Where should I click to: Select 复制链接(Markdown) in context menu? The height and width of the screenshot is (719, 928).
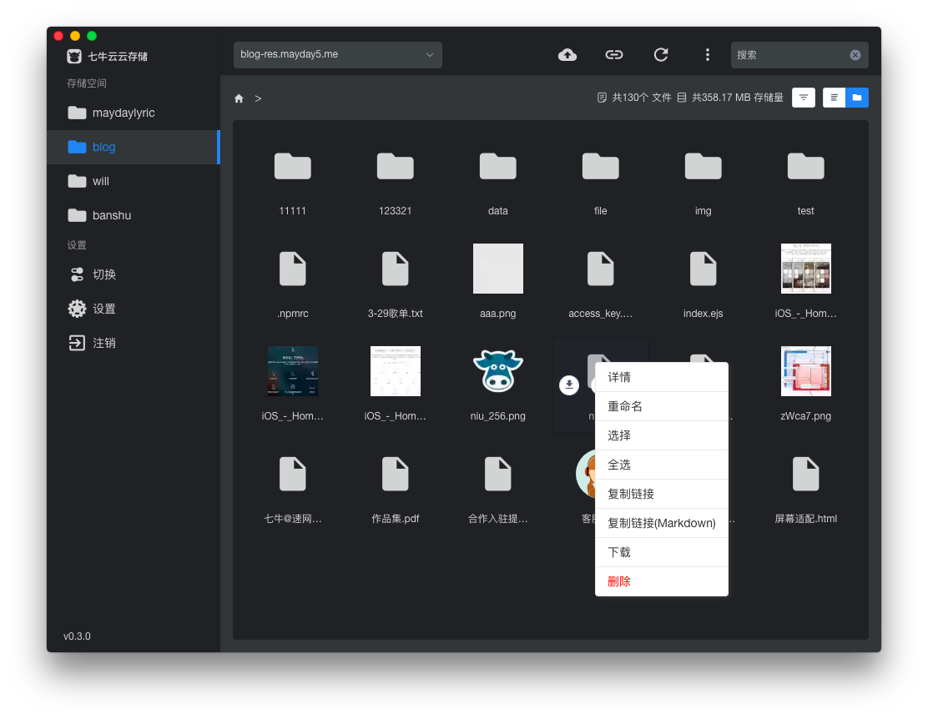pos(661,523)
